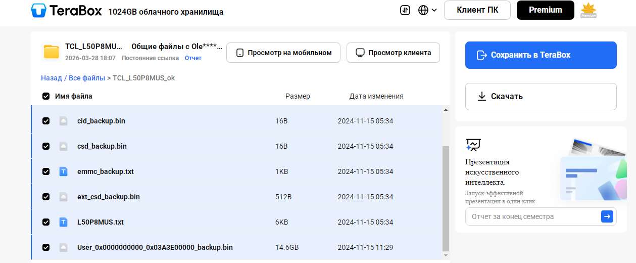Click the yellow TCL_L50P8MUS folder icon
Image resolution: width=636 pixels, height=263 pixels.
coord(51,52)
